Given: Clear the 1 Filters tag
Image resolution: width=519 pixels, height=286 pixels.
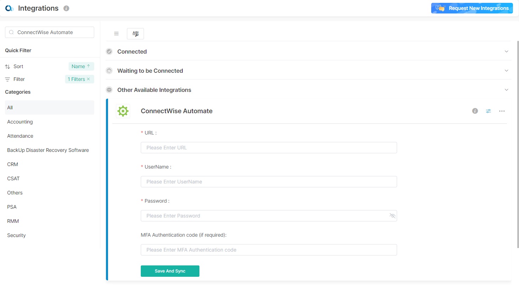Looking at the screenshot, I should pyautogui.click(x=89, y=79).
